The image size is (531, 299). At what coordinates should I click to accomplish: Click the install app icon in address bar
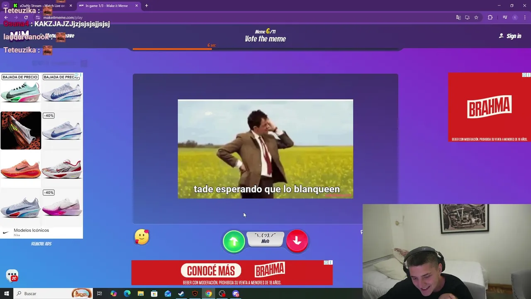point(467,17)
